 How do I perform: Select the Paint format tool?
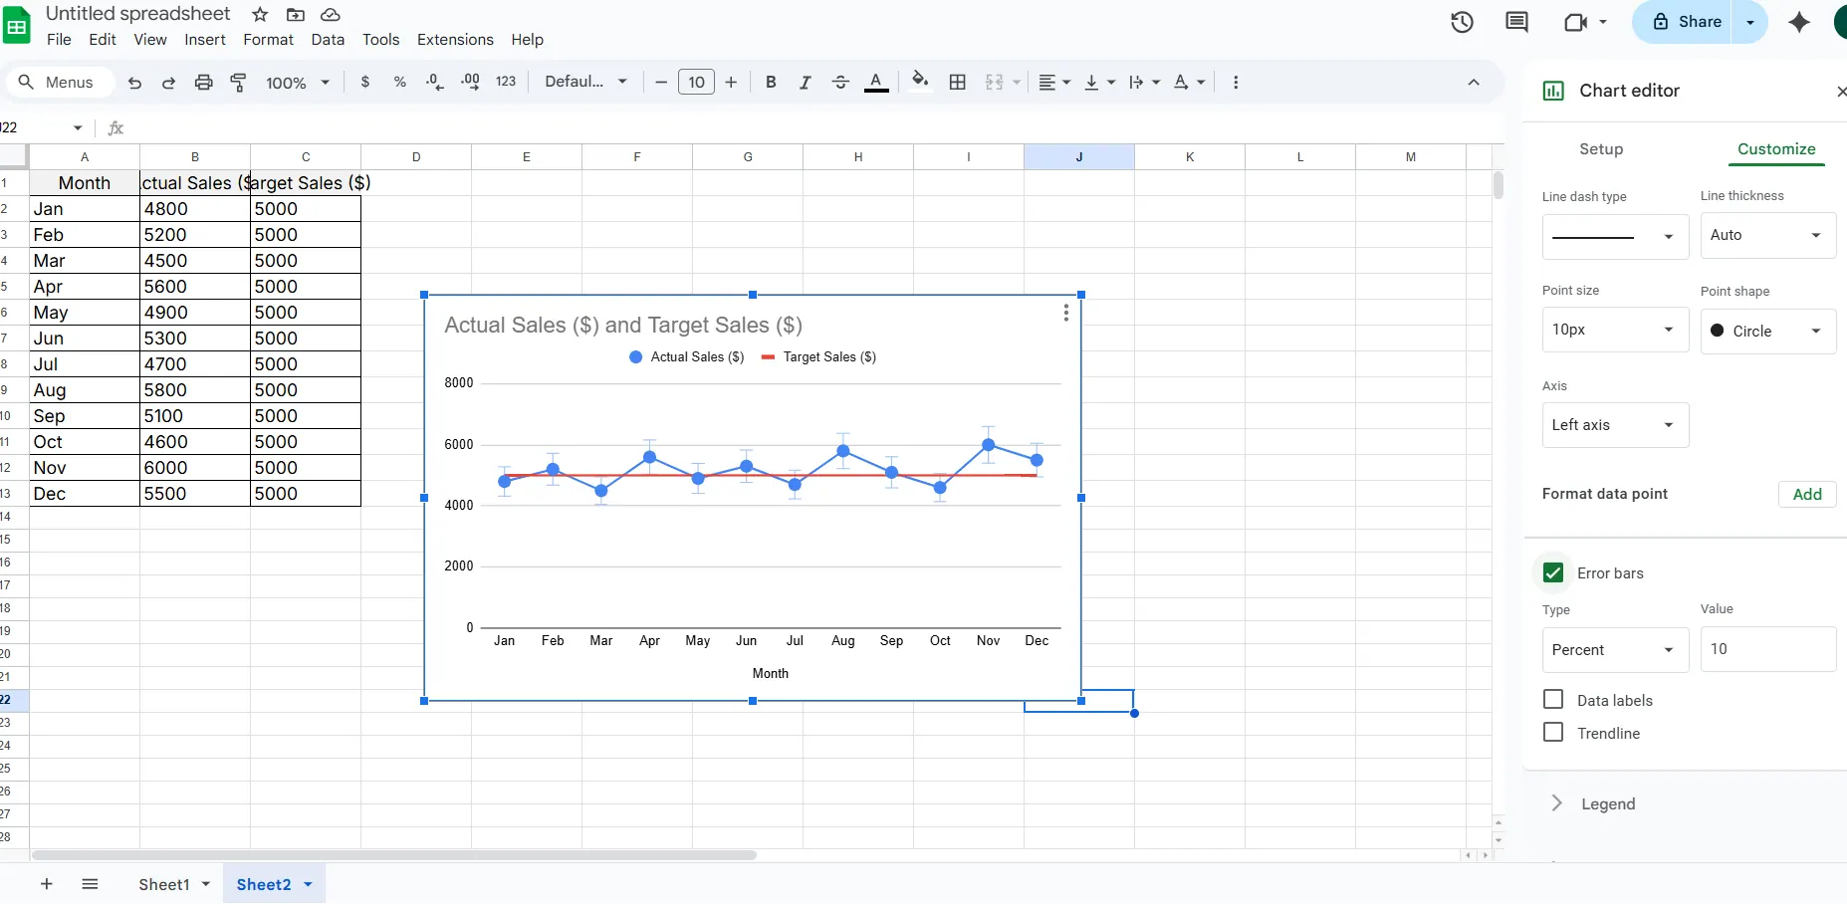coord(238,83)
